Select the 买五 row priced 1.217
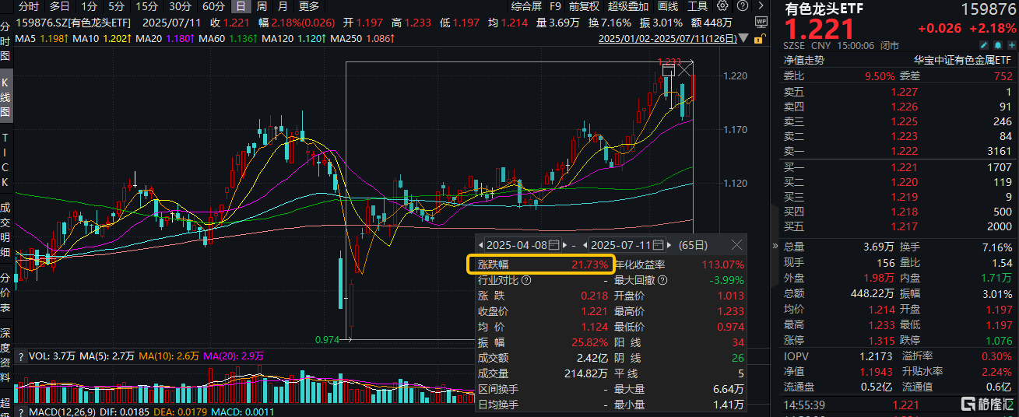 pyautogui.click(x=899, y=226)
